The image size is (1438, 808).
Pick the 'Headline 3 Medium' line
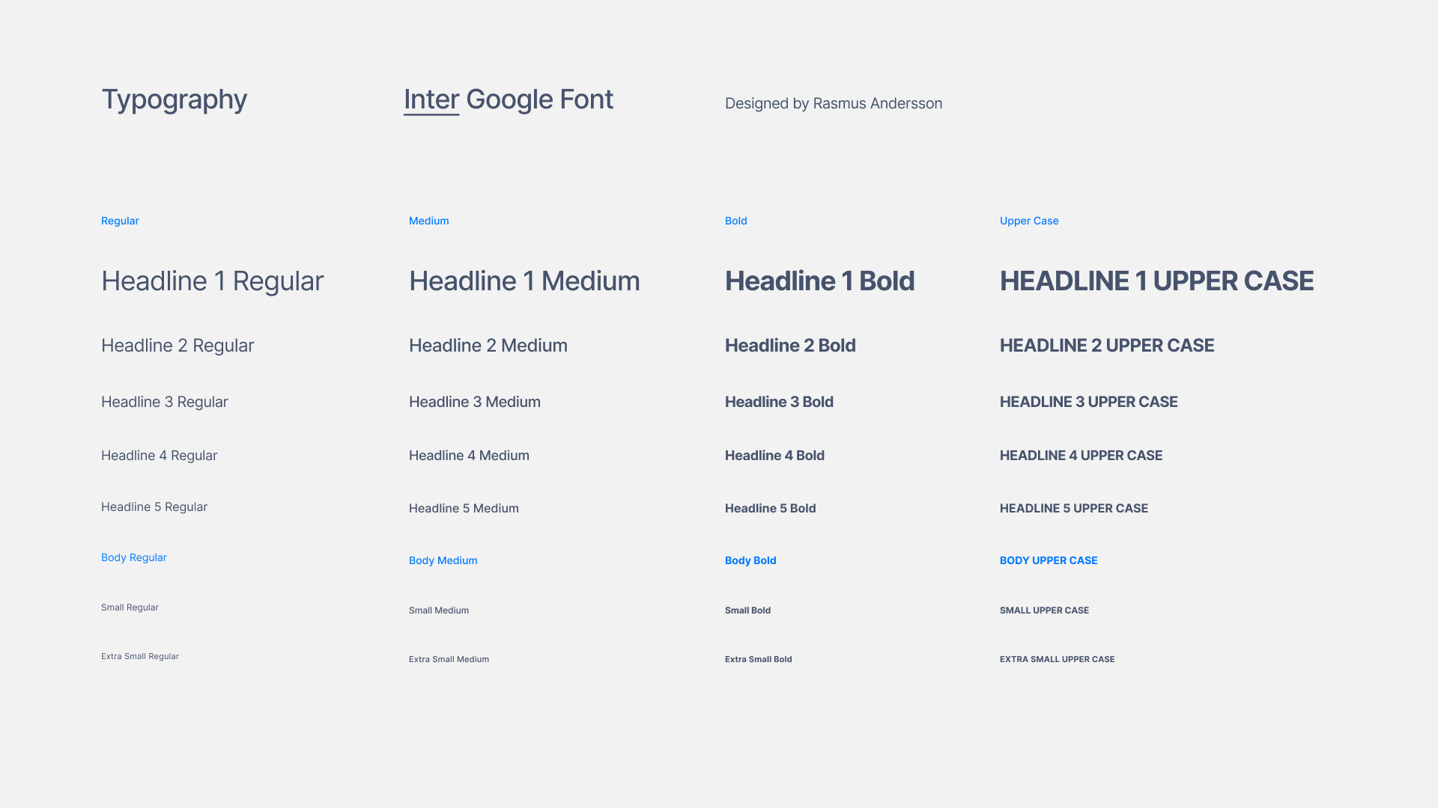point(475,403)
